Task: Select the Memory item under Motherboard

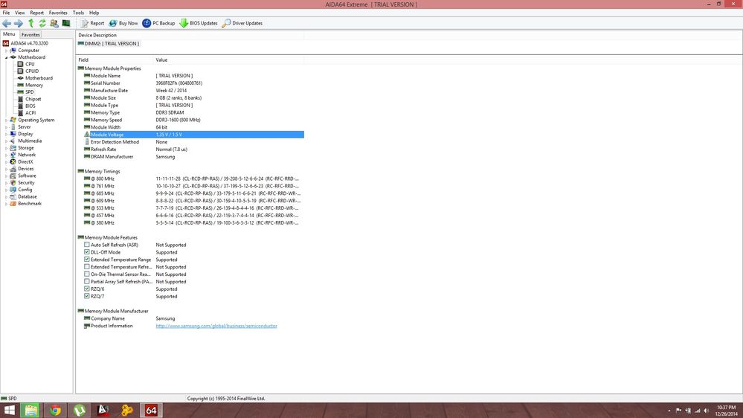Action: coord(34,85)
